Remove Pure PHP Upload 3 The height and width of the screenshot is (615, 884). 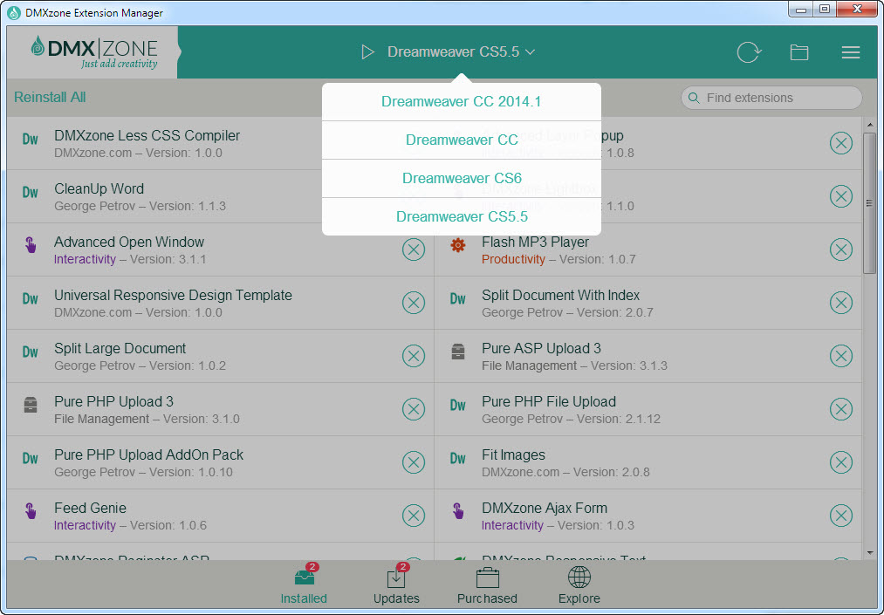click(414, 409)
